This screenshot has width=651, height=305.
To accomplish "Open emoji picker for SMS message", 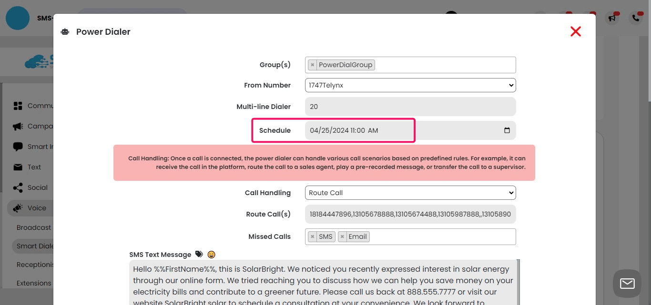I will tap(212, 255).
